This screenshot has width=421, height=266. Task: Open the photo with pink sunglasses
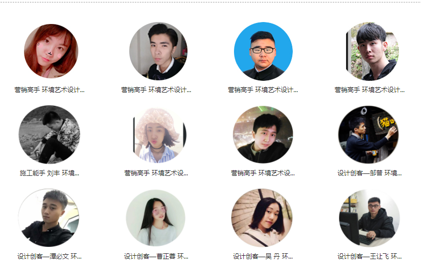(156, 218)
